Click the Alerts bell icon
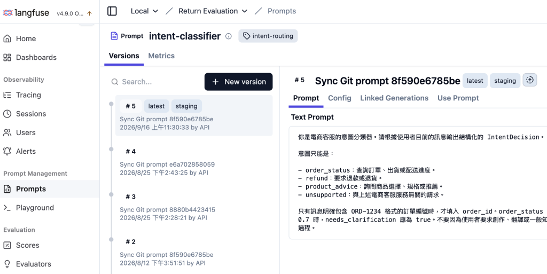 click(7, 152)
